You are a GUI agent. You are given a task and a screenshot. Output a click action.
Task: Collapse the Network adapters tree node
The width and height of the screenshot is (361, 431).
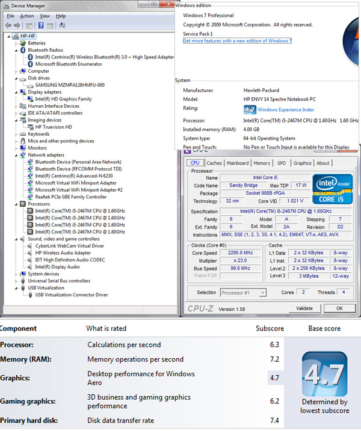pos(16,155)
